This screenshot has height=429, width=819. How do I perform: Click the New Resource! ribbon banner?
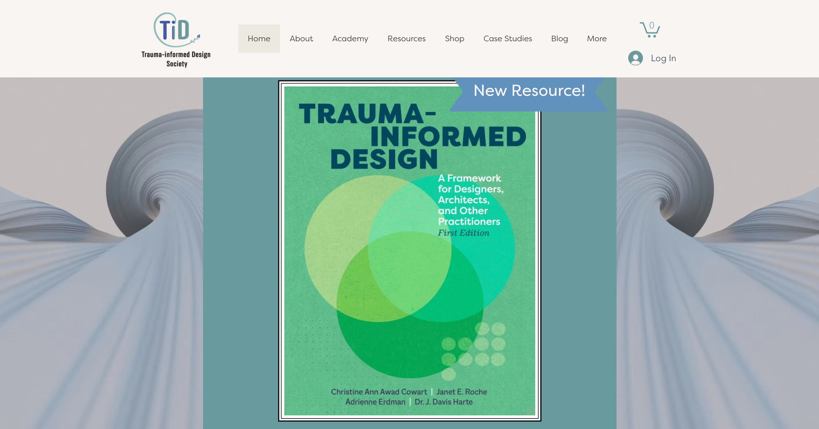click(529, 91)
